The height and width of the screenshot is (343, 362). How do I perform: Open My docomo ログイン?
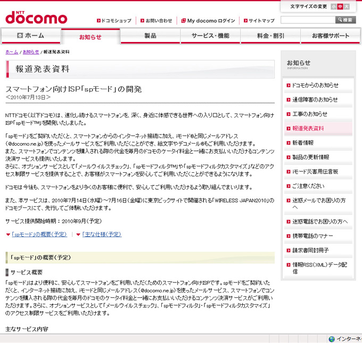pyautogui.click(x=211, y=21)
